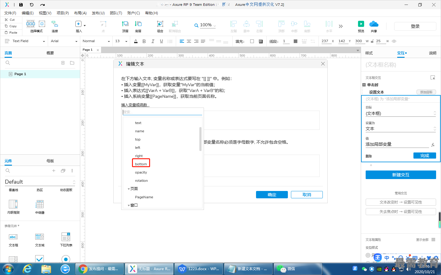
Task: Click the search field in variable list
Action: [x=162, y=112]
